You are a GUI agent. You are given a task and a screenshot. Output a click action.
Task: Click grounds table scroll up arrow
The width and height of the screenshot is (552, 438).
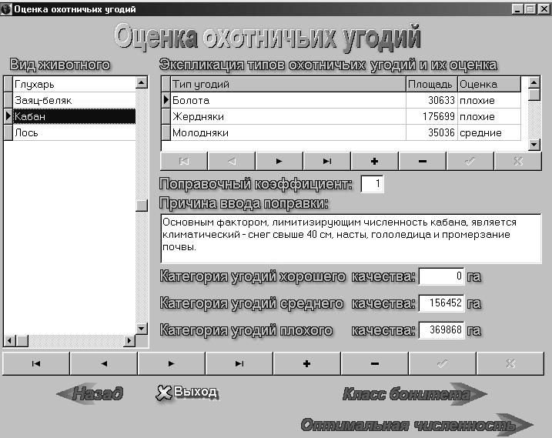(x=534, y=82)
